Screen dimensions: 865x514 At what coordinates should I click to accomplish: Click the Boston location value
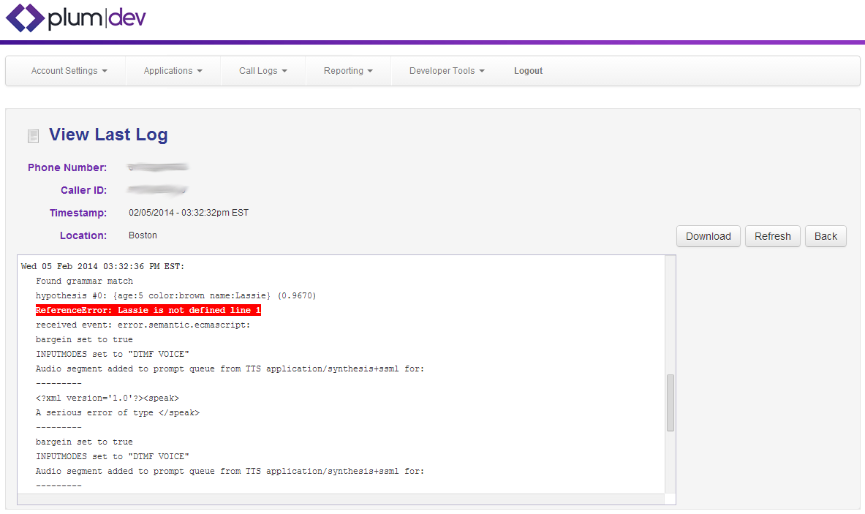click(x=143, y=235)
